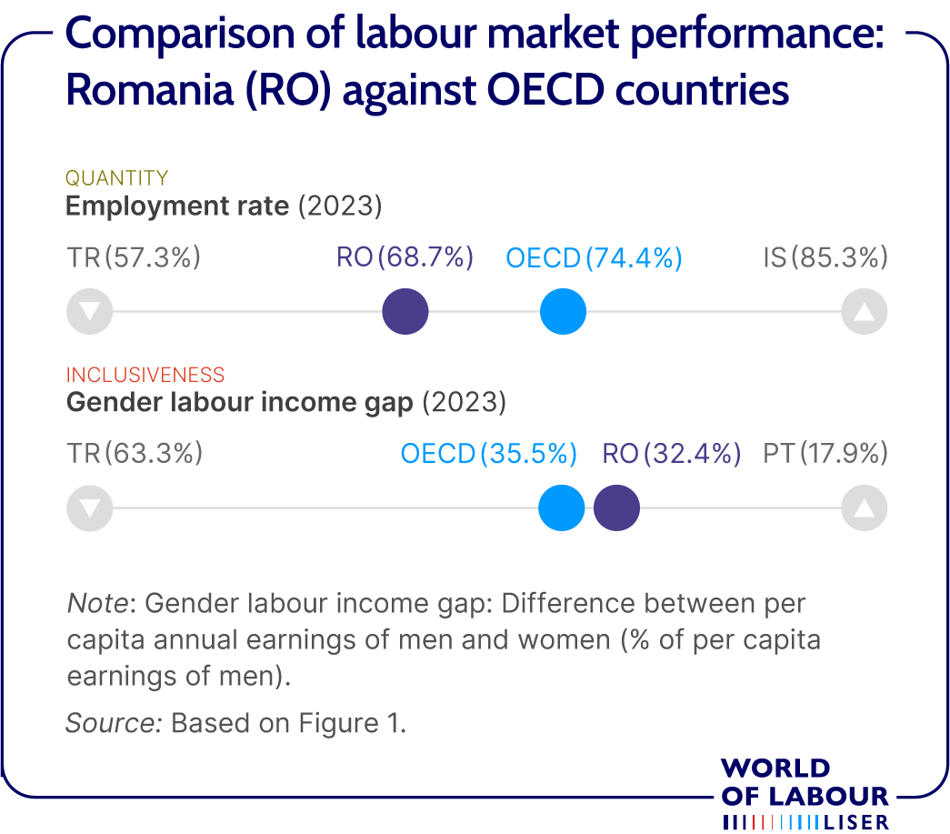Click the INCLUSIVENESS category heading
The image size is (950, 834).
tap(145, 375)
